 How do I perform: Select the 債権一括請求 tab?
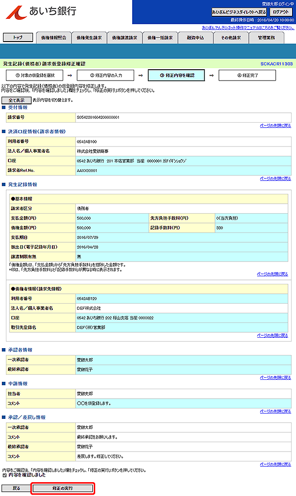160,38
